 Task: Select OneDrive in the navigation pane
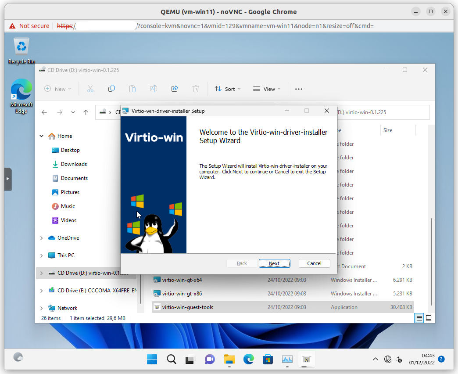pyautogui.click(x=68, y=238)
